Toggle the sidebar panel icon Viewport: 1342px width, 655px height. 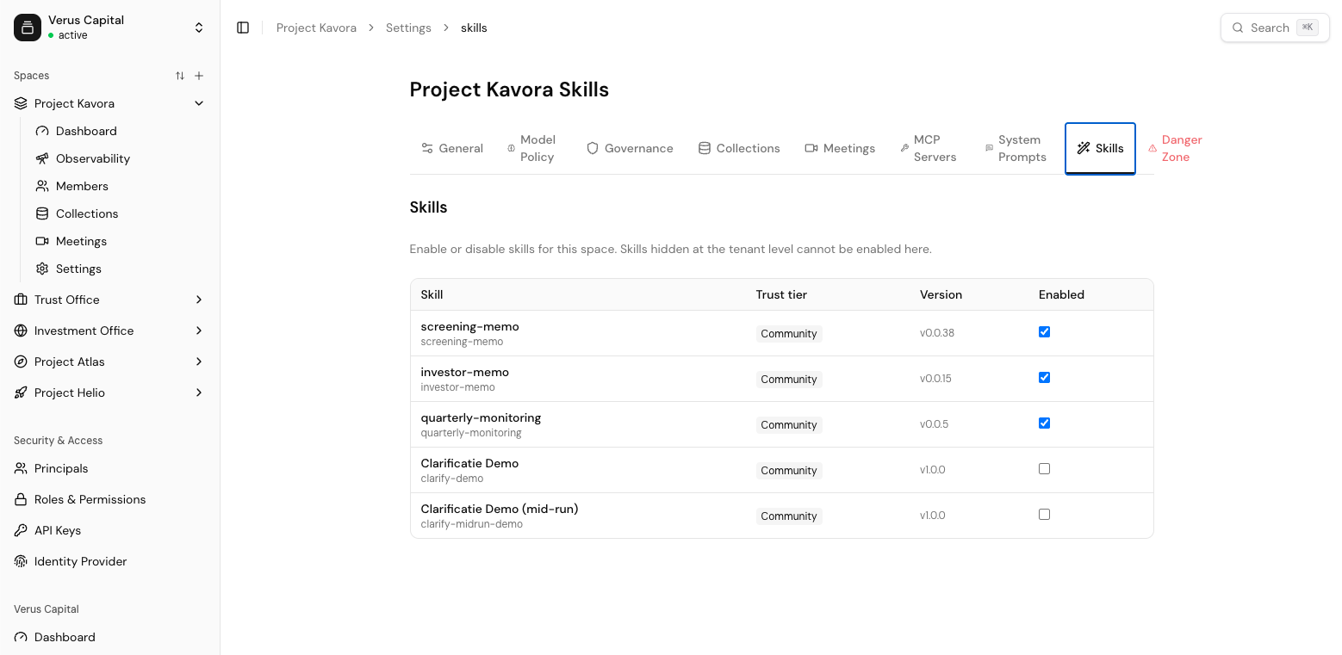(243, 28)
